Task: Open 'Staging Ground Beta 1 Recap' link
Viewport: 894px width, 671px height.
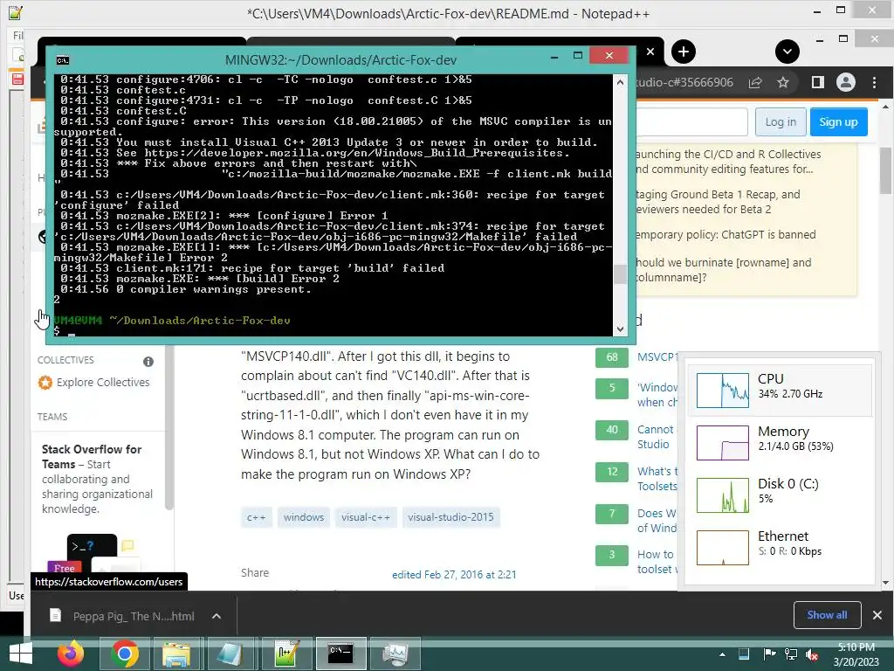Action: pyautogui.click(x=718, y=202)
